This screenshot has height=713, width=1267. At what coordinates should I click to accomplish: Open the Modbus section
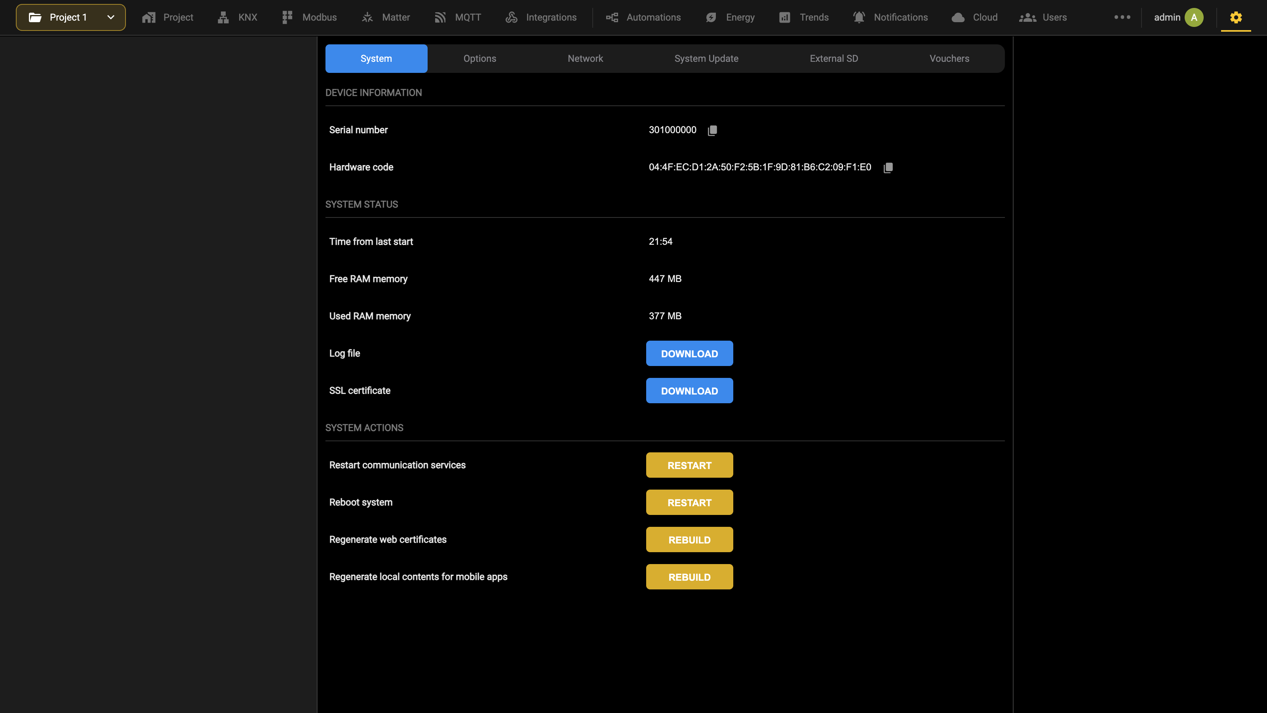[309, 17]
